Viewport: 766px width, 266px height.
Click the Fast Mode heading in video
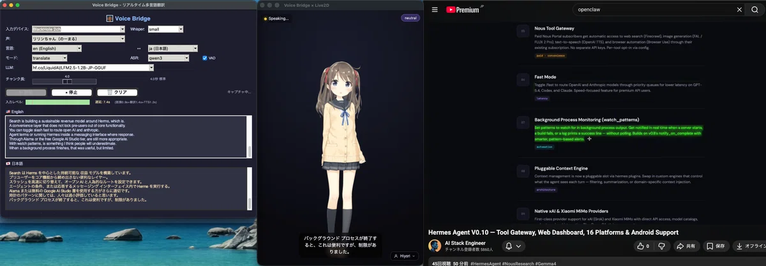(545, 77)
